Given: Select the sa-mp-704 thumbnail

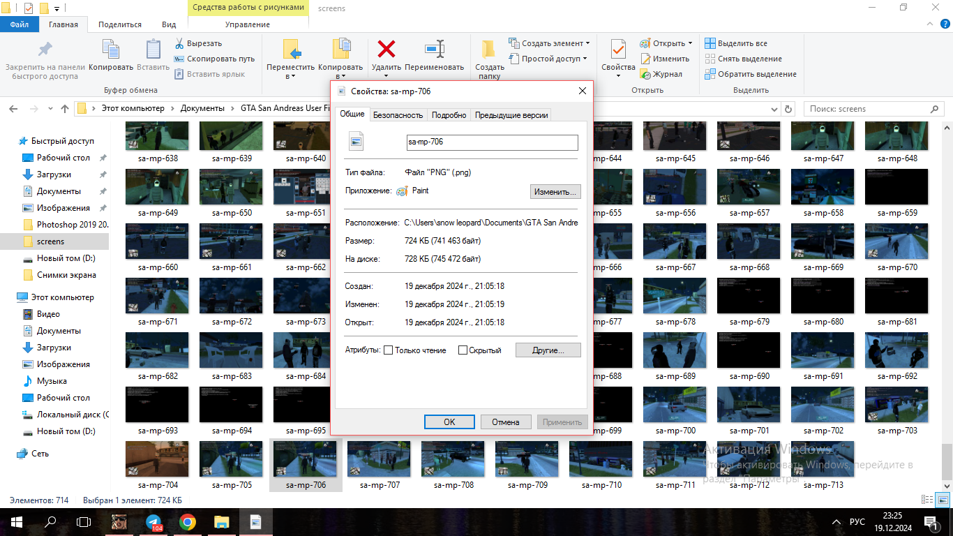Looking at the screenshot, I should tap(158, 459).
